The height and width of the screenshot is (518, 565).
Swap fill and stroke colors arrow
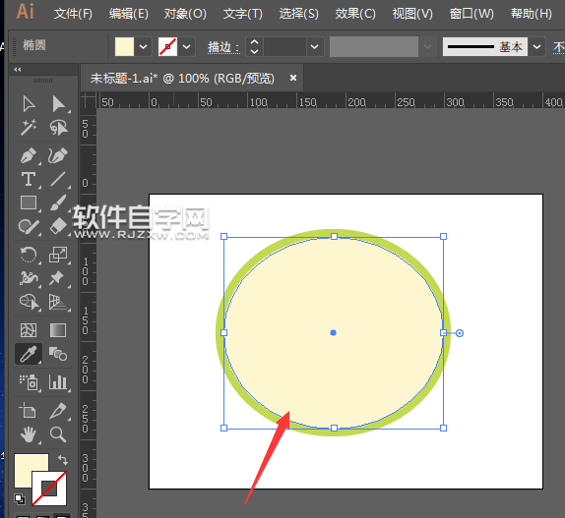tap(63, 460)
